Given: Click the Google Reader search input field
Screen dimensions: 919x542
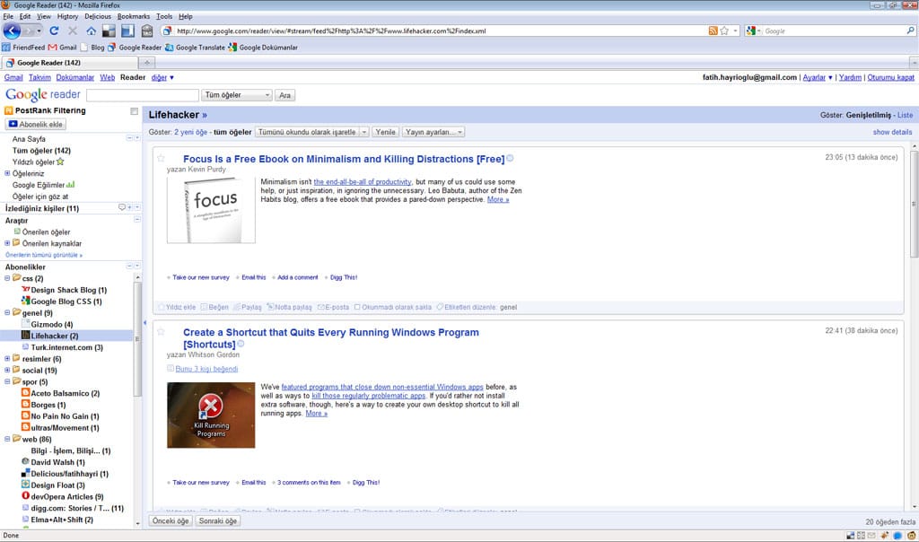Looking at the screenshot, I should coord(142,95).
